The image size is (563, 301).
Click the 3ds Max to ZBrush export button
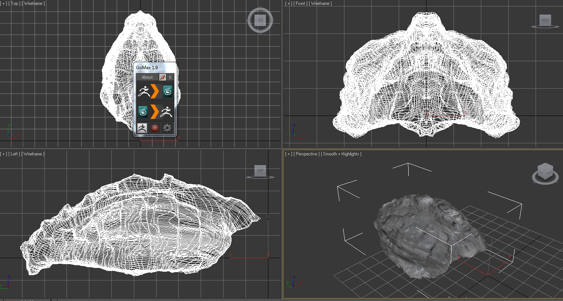pyautogui.click(x=155, y=112)
